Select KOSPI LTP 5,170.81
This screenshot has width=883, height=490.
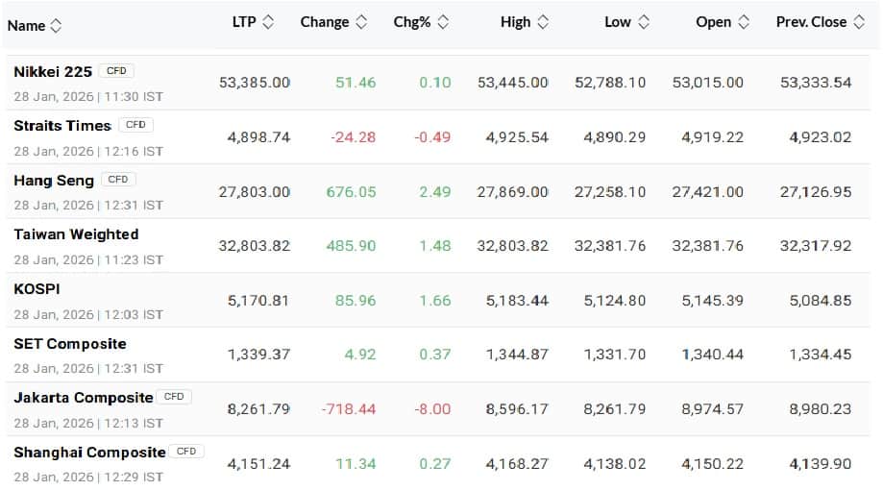click(x=258, y=301)
